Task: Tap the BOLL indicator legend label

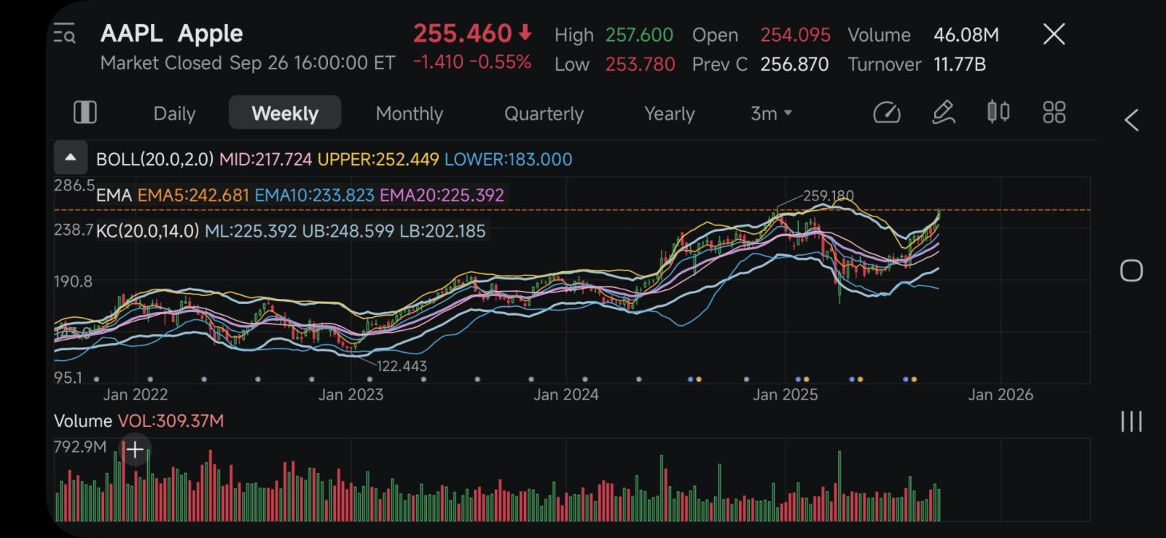Action: point(154,159)
